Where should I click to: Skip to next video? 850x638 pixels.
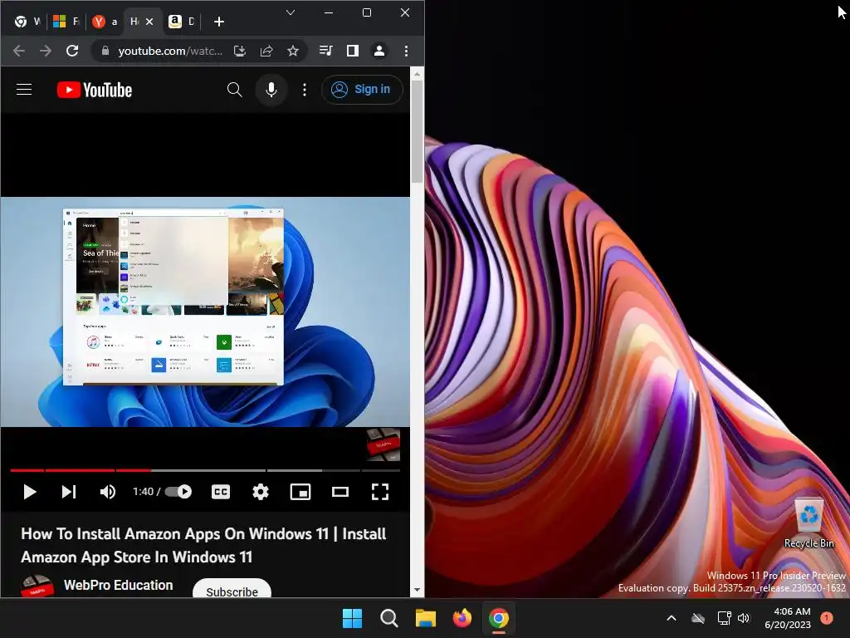tap(69, 492)
